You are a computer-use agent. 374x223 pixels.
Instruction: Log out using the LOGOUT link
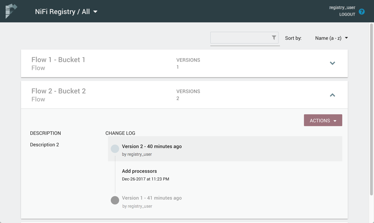coord(347,14)
